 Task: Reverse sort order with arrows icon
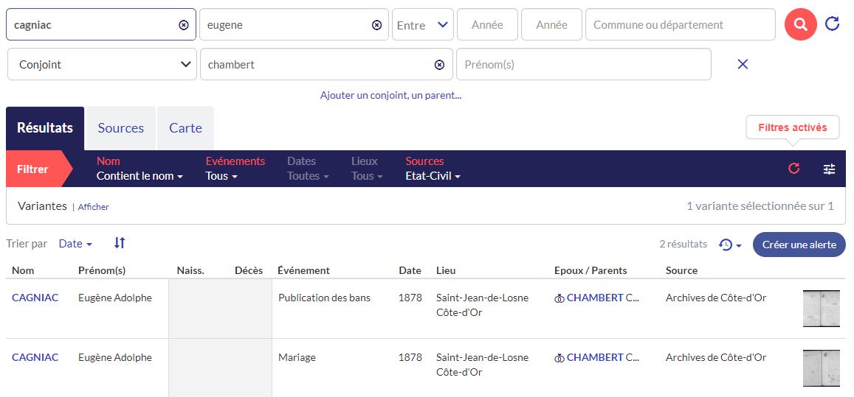120,243
